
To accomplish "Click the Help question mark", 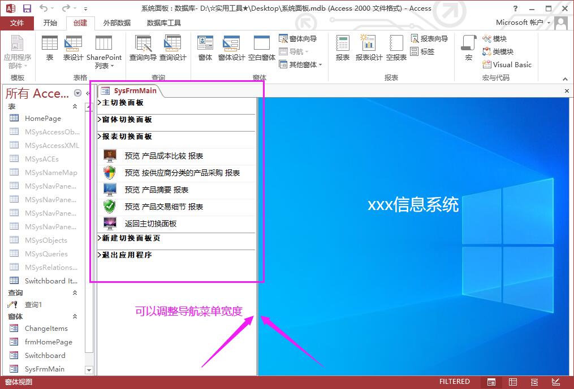I will (515, 8).
